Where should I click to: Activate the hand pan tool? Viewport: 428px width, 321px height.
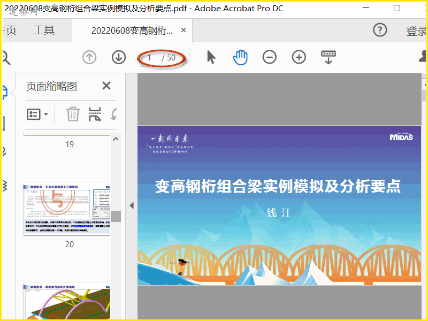coord(240,57)
